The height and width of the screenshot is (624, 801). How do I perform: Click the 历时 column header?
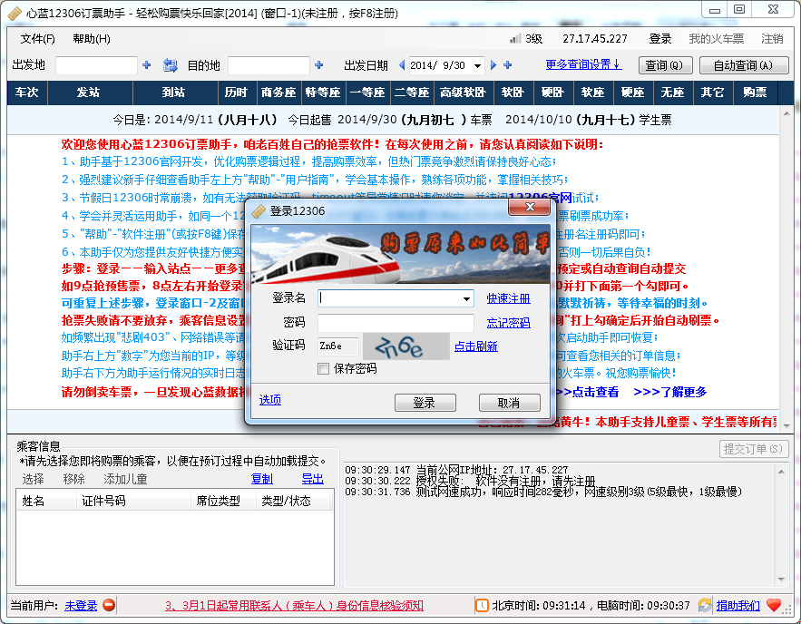(237, 93)
